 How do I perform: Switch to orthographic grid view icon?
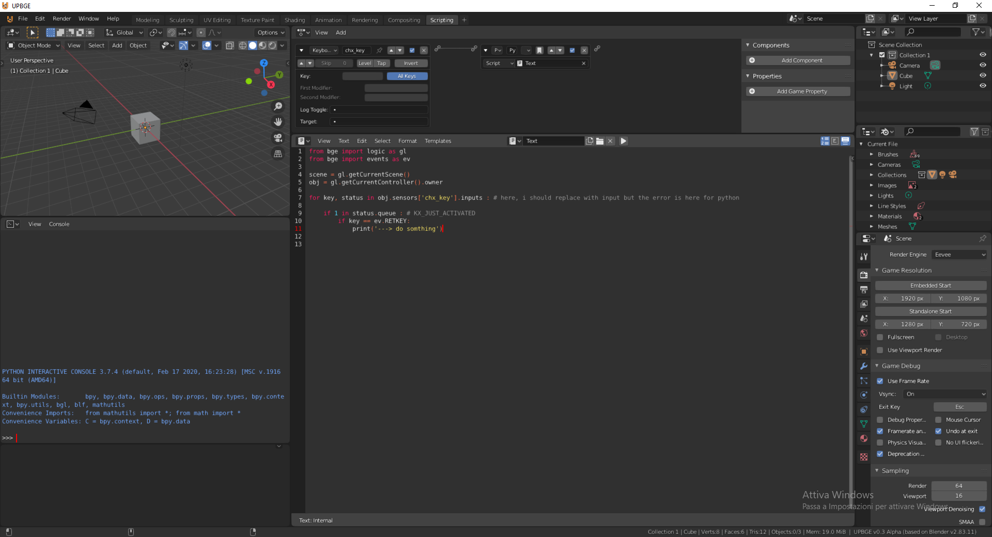click(x=278, y=154)
